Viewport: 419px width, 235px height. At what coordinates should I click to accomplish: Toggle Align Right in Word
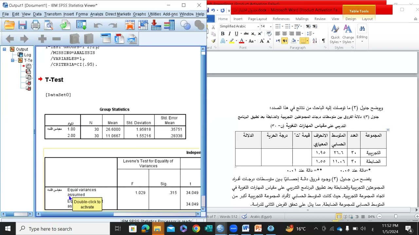click(291, 34)
